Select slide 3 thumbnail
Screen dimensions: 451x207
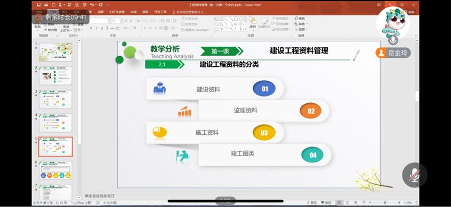[55, 99]
